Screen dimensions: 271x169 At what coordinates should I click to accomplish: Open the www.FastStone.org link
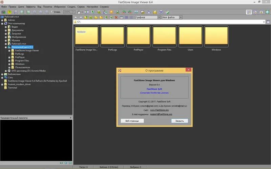click(159, 110)
